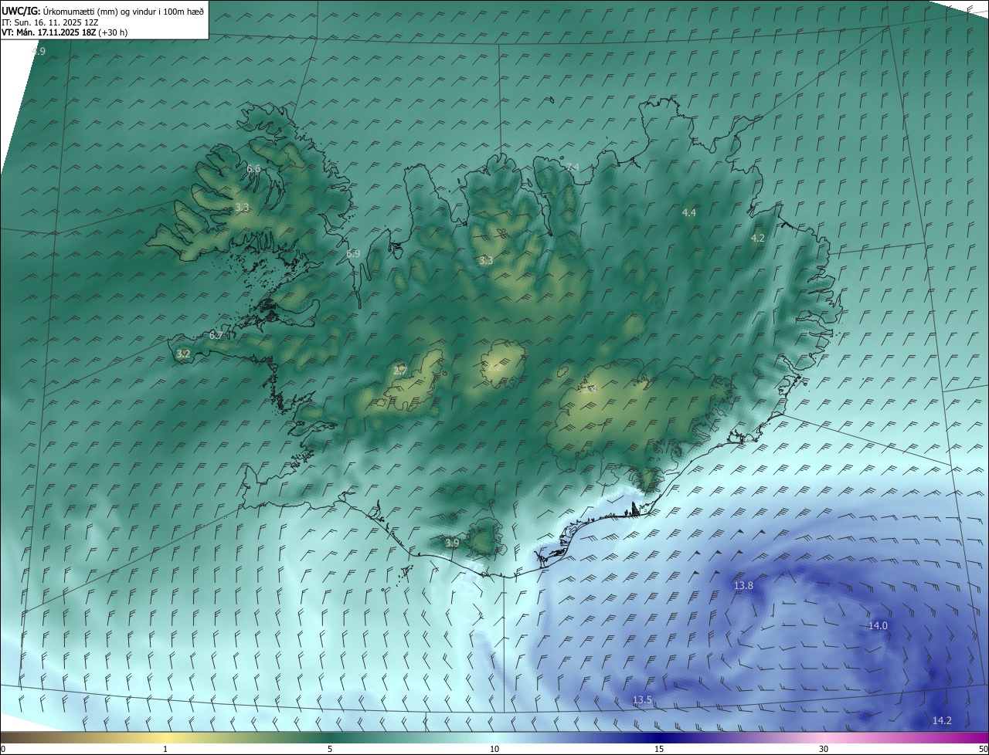Viewport: 989px width, 755px height.
Task: Click the map value 13.8
Action: (743, 586)
